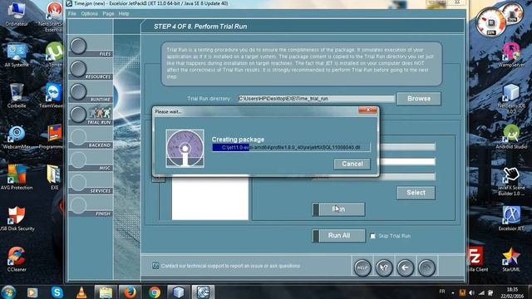Click the white list box panel

(210, 198)
